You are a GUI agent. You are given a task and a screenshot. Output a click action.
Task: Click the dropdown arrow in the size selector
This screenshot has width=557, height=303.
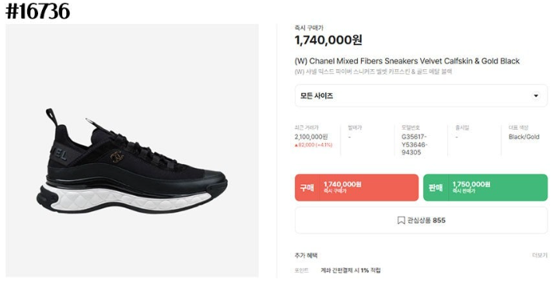click(x=536, y=96)
